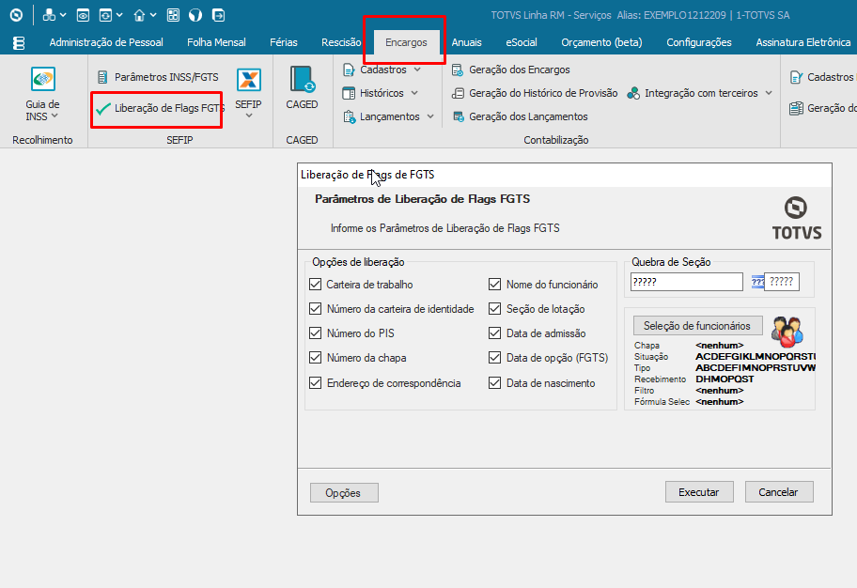Viewport: 857px width, 588px height.
Task: Click Integração com terceiros icon
Action: pyautogui.click(x=633, y=93)
